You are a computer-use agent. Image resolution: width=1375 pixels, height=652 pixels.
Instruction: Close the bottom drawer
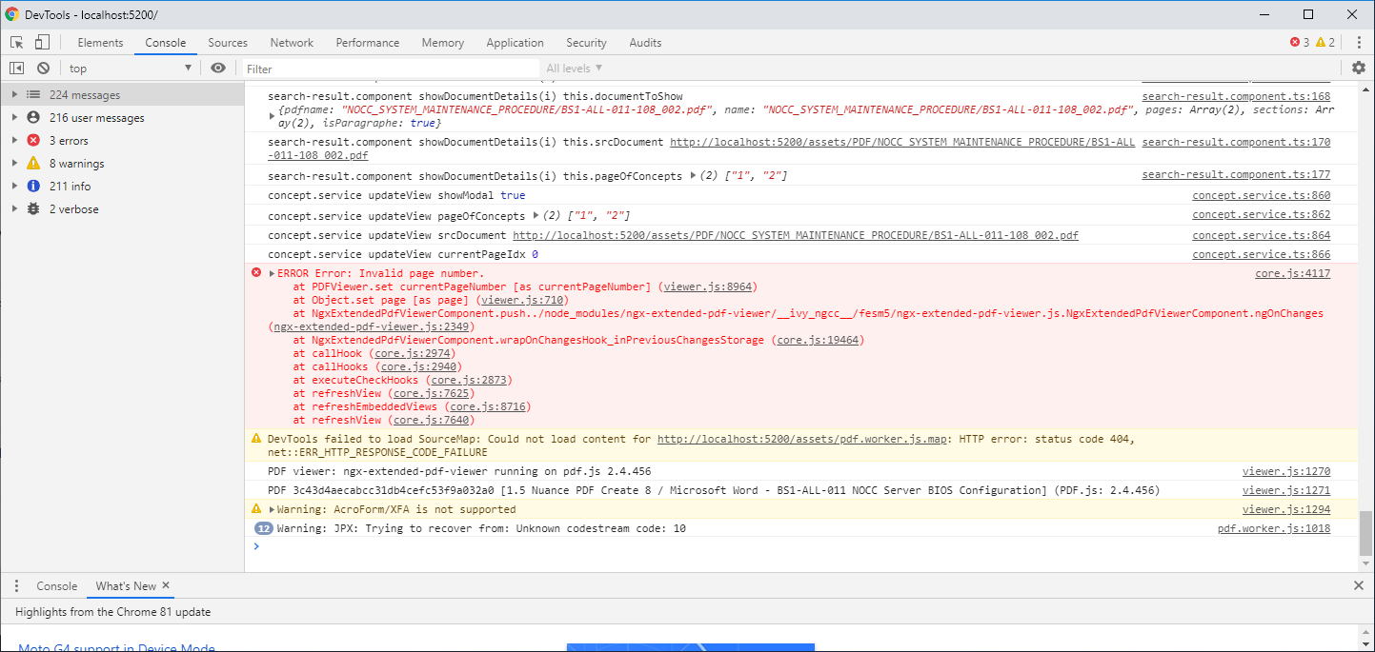[1359, 585]
